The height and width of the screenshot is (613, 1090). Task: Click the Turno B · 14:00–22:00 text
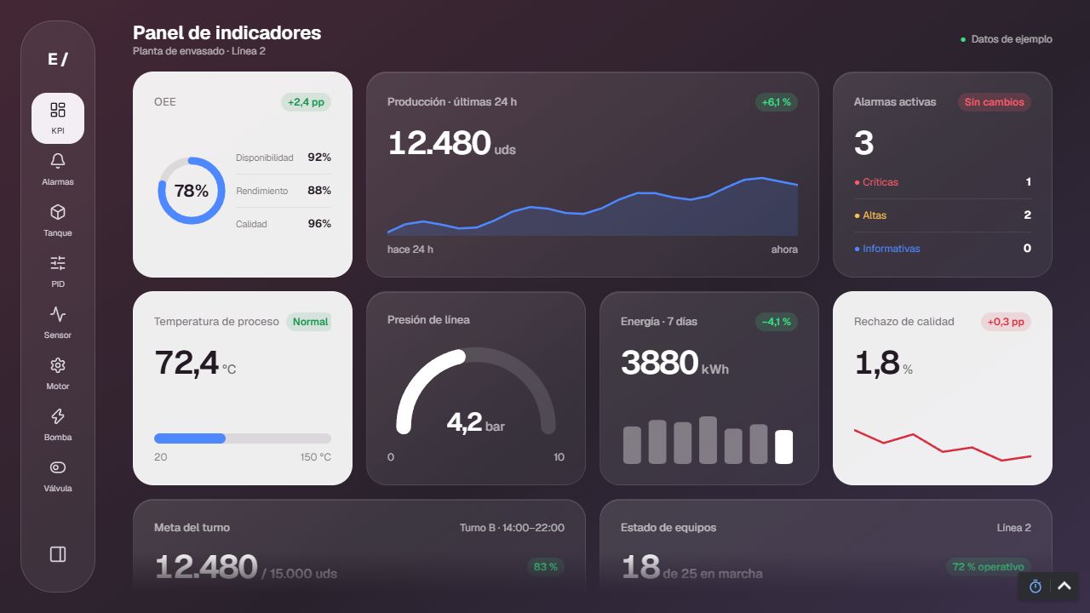[512, 528]
